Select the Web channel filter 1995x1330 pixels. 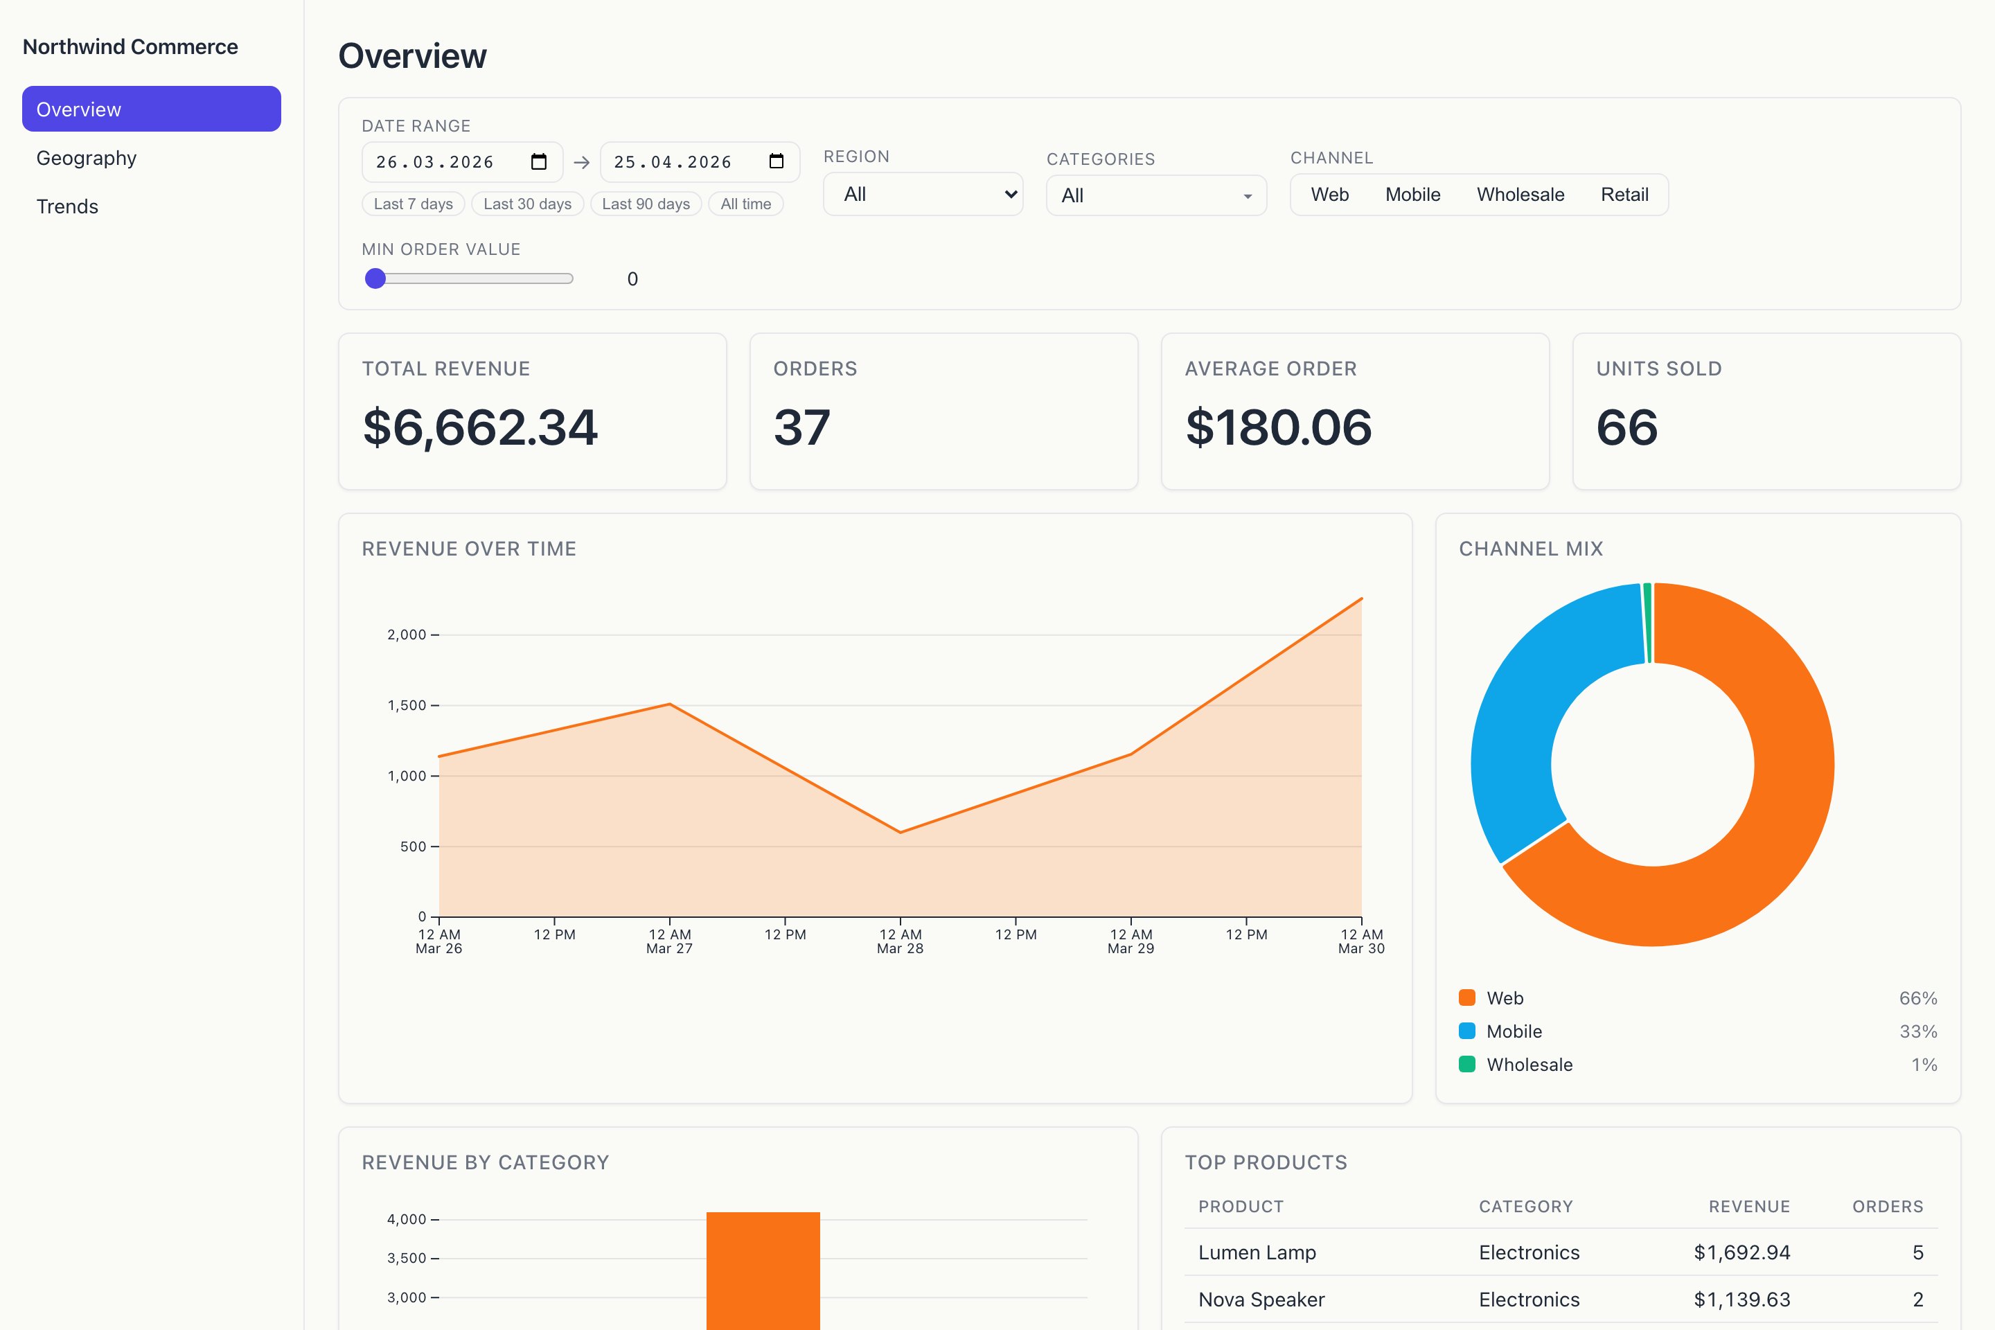1329,194
